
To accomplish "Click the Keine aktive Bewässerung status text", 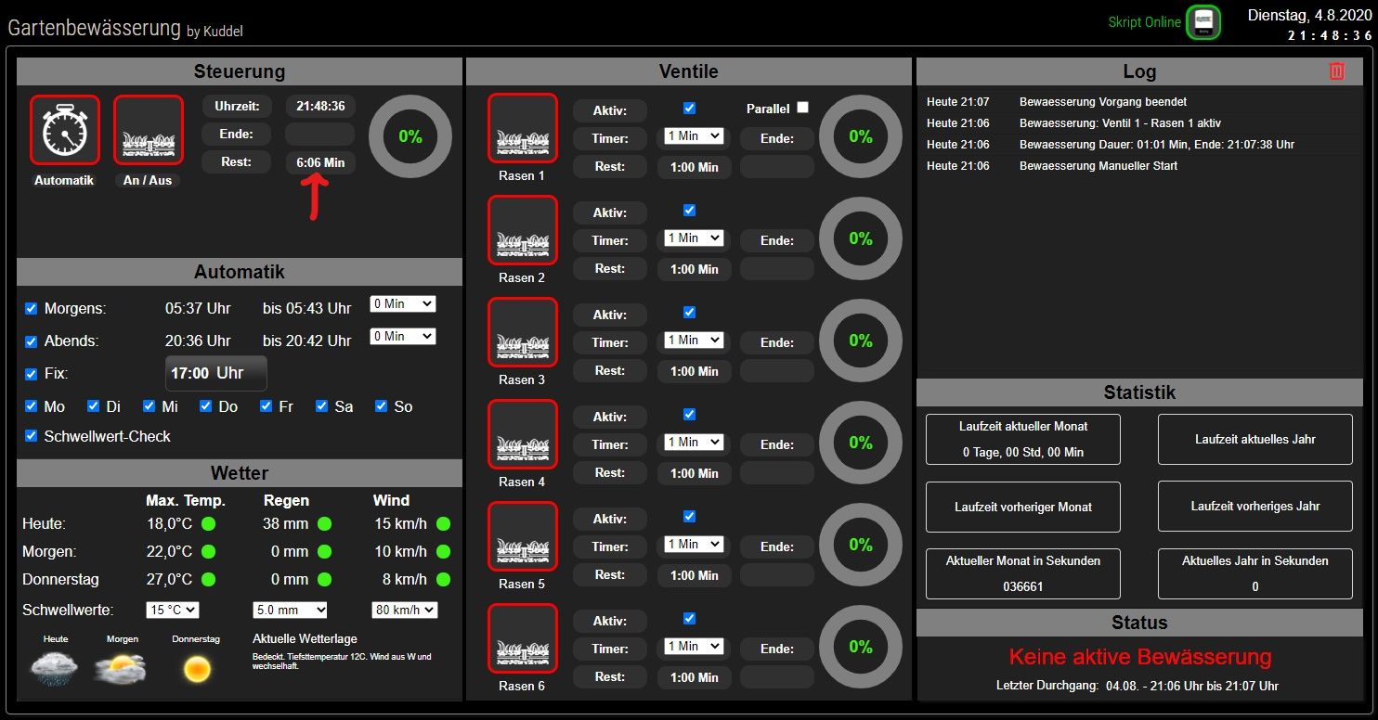I will tap(1140, 657).
